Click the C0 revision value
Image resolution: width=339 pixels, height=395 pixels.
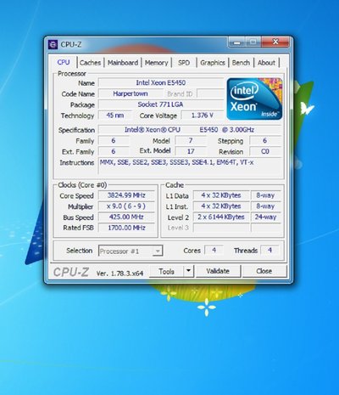click(x=265, y=151)
